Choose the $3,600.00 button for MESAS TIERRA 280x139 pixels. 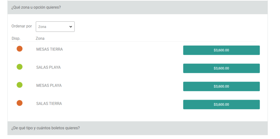click(222, 50)
